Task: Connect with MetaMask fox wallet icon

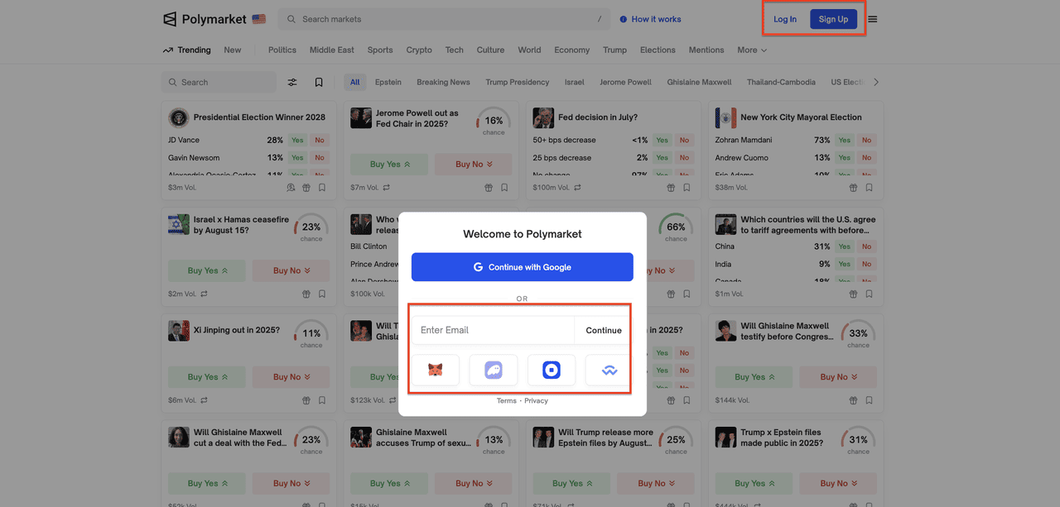Action: (x=435, y=371)
